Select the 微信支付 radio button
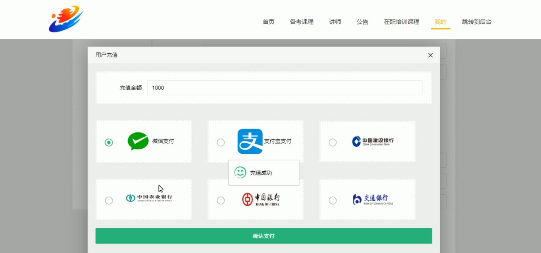541x253 pixels. pyautogui.click(x=109, y=142)
